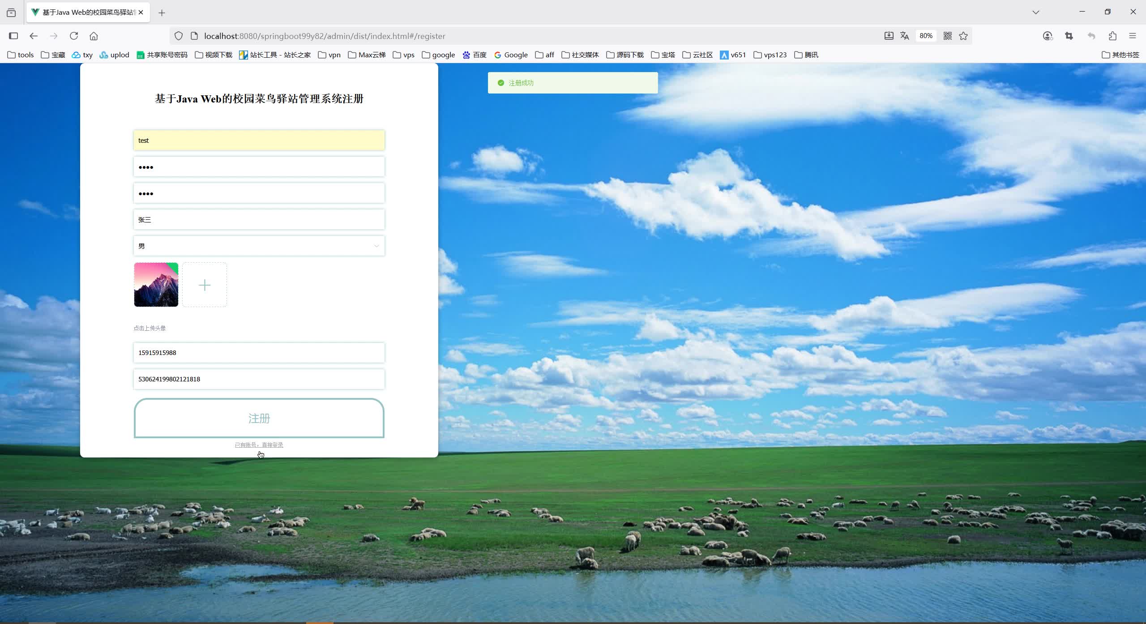
Task: Reload the registration page
Action: [74, 36]
